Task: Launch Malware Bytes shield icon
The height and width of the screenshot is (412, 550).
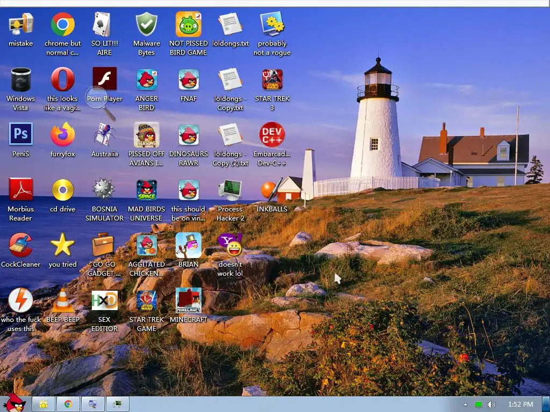Action: click(x=146, y=25)
